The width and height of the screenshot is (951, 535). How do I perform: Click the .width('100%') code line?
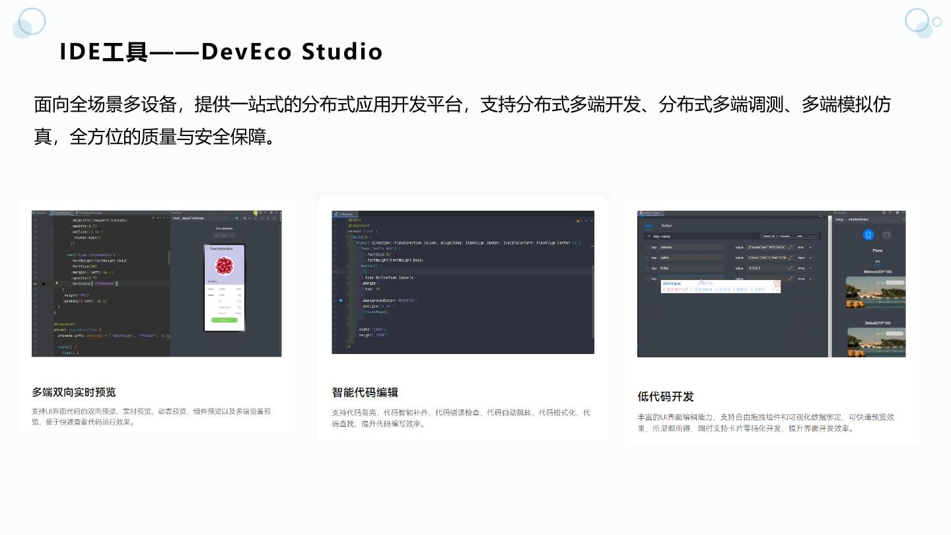pos(372,329)
